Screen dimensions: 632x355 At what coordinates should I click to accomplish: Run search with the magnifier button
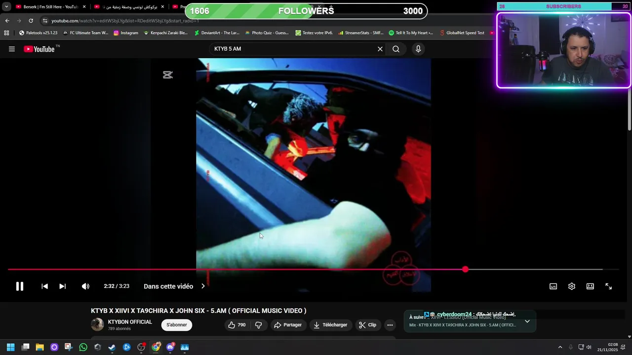396,49
